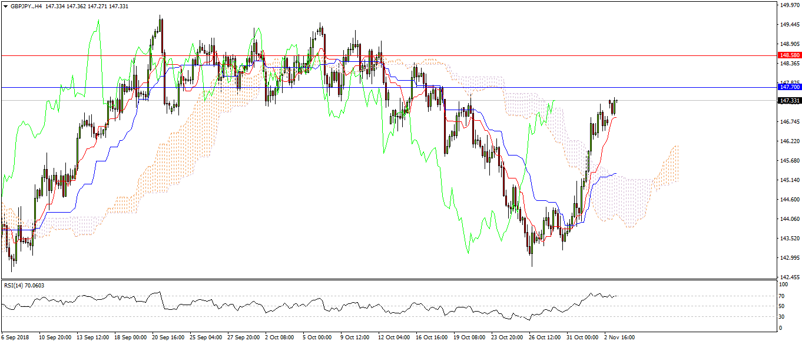Screen dimensions: 802x344
Task: Click the 18 Sep 00:00 time label
Action: (130, 338)
